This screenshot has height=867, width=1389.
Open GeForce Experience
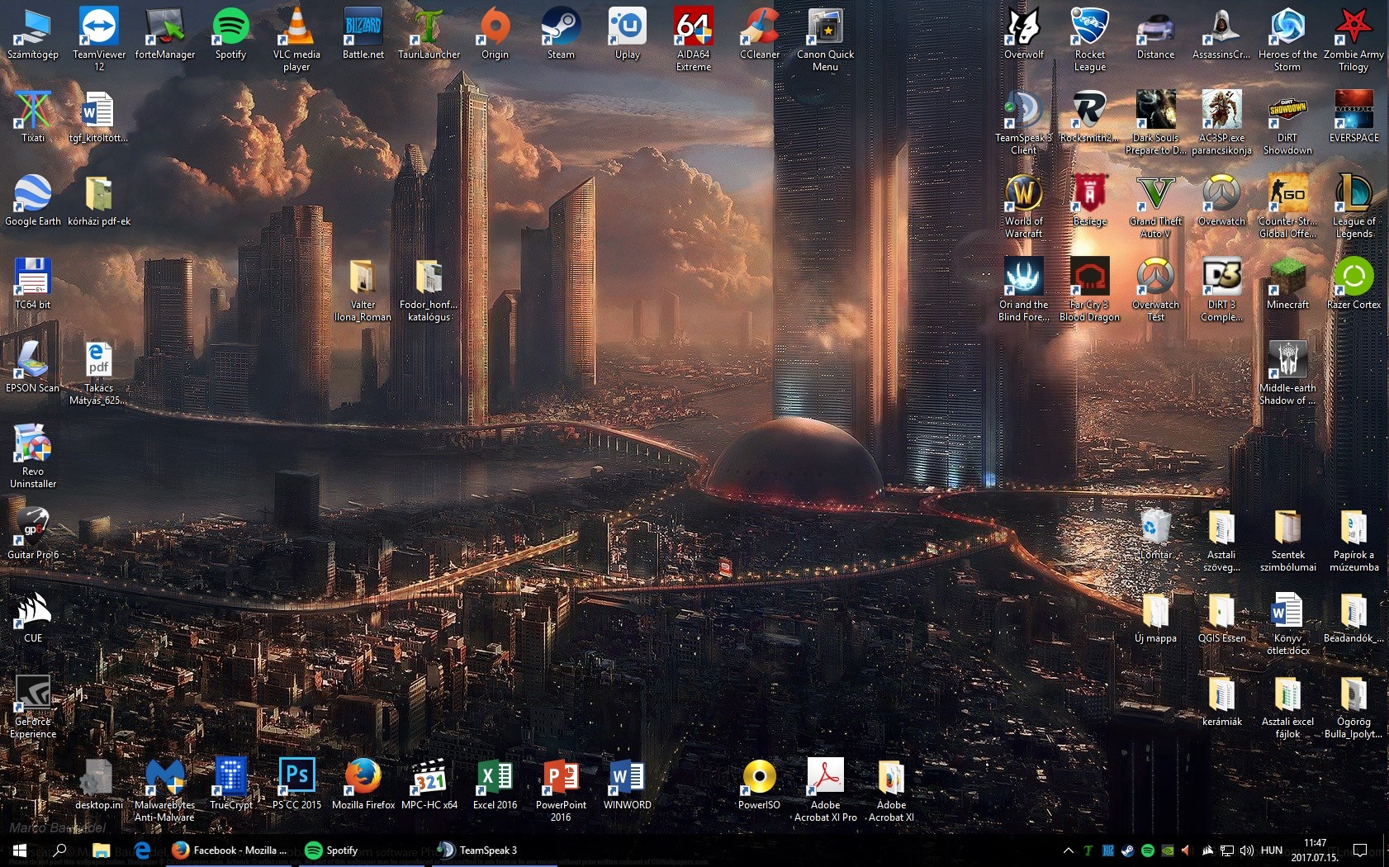tap(33, 694)
